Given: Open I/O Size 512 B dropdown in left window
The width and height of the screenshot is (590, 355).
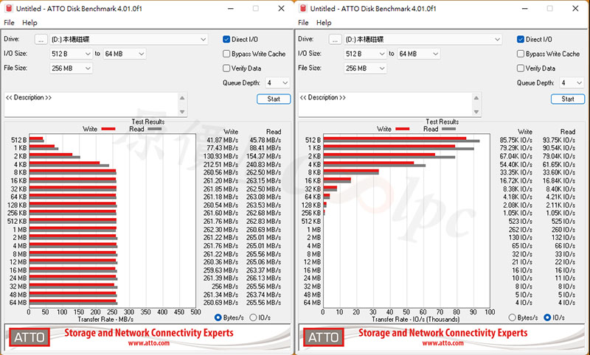Looking at the screenshot, I should 71,54.
